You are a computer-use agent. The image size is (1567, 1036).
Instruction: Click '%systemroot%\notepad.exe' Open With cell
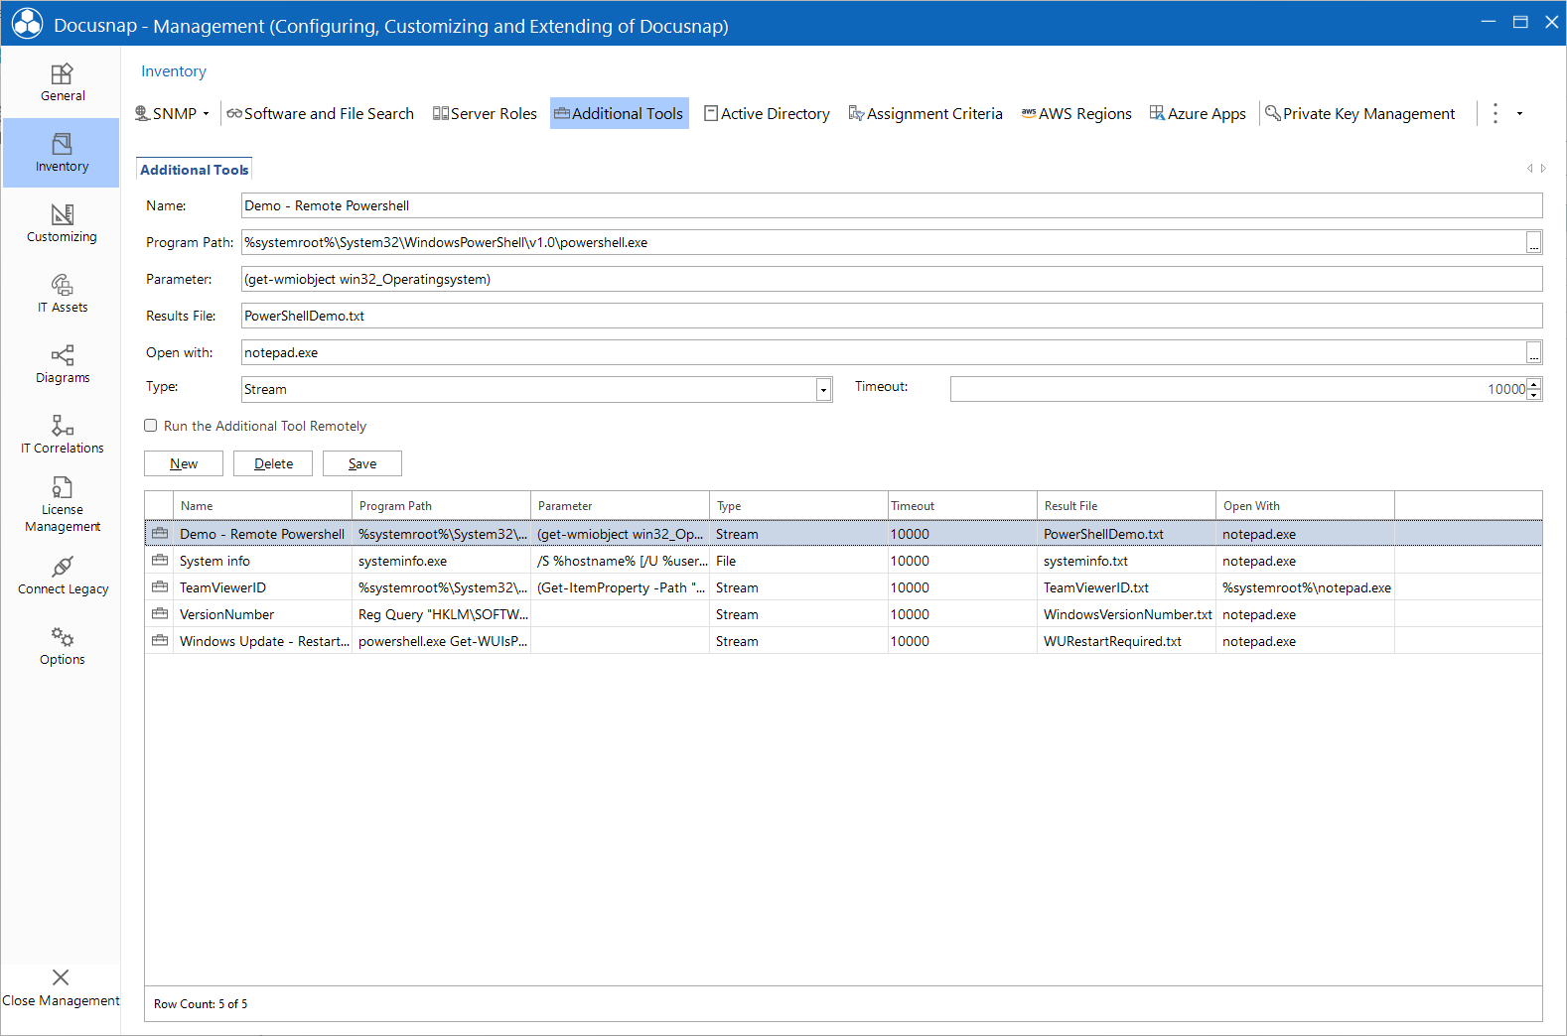(1306, 587)
